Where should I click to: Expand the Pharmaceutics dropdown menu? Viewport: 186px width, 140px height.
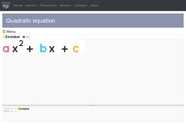(x=49, y=6)
